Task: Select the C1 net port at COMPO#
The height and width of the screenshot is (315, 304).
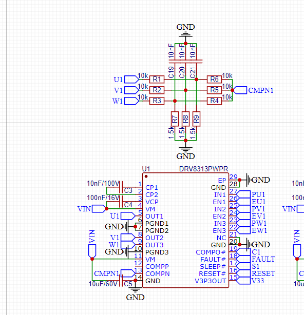Action: click(243, 252)
